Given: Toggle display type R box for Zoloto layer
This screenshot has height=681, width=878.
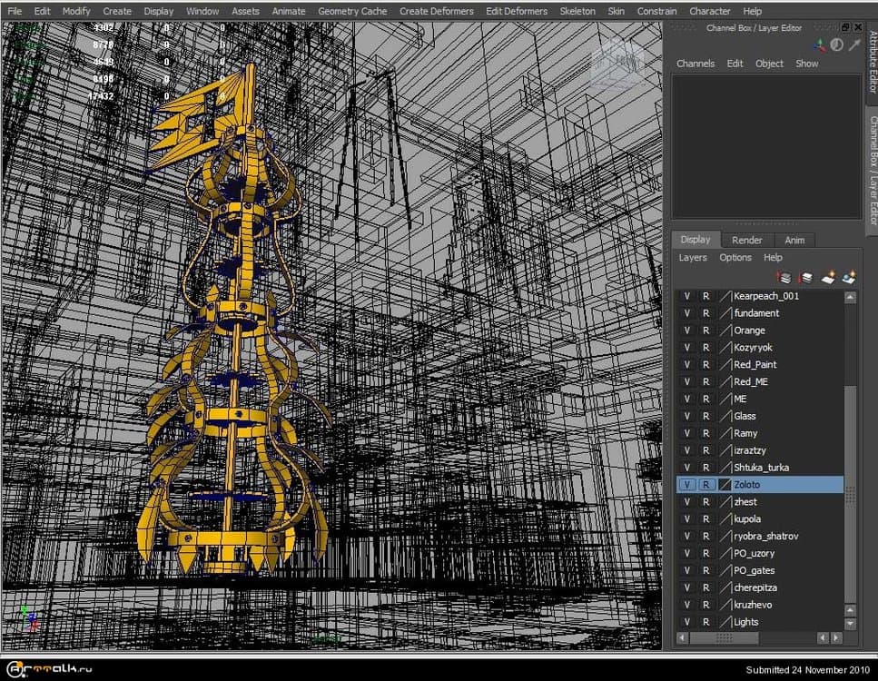Looking at the screenshot, I should tap(706, 485).
